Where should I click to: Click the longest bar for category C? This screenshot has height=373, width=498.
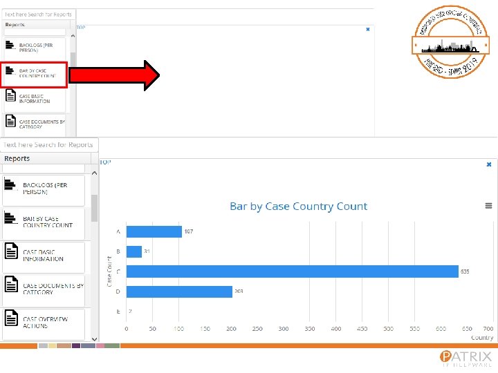click(292, 271)
